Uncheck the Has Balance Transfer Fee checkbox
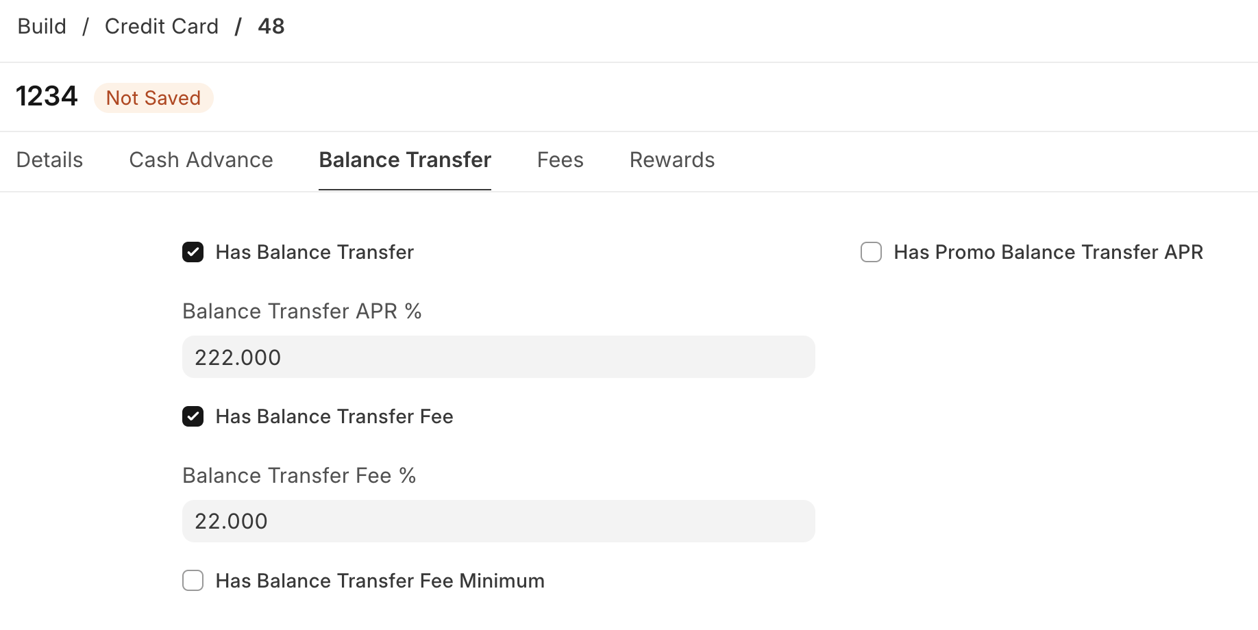The width and height of the screenshot is (1258, 630). (193, 417)
